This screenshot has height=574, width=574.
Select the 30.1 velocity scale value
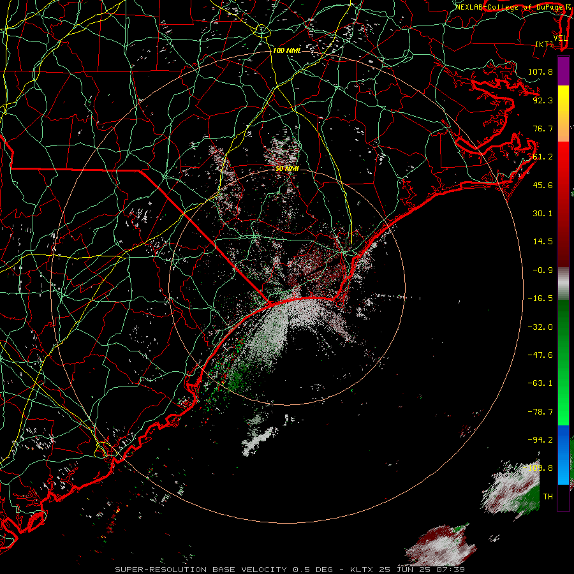click(x=543, y=214)
